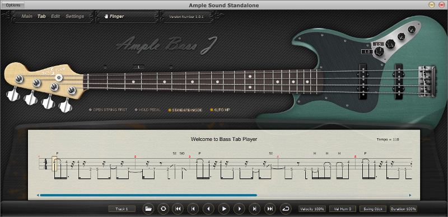Click the second knob beside the upper 1.0 value
Viewport: 448px width, 217px height.
pos(390,44)
